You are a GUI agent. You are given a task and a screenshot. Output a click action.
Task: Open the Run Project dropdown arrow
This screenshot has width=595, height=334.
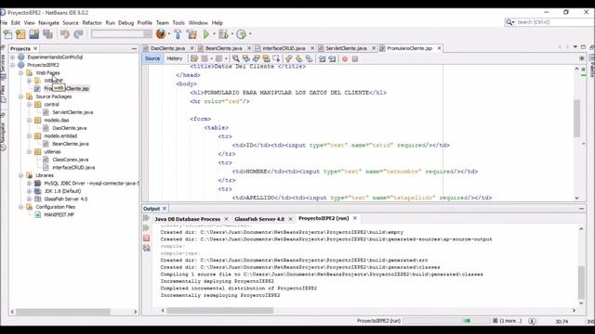[214, 34]
